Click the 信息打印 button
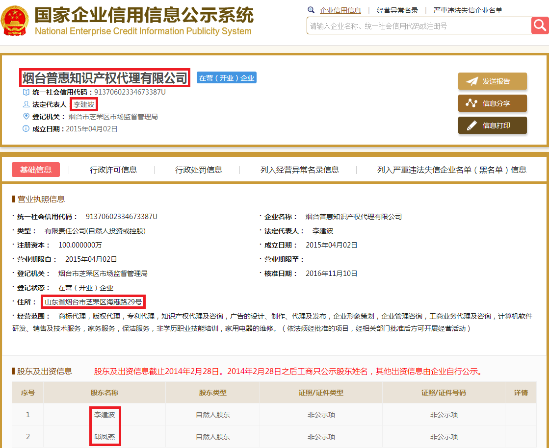549x448 pixels. pos(492,125)
